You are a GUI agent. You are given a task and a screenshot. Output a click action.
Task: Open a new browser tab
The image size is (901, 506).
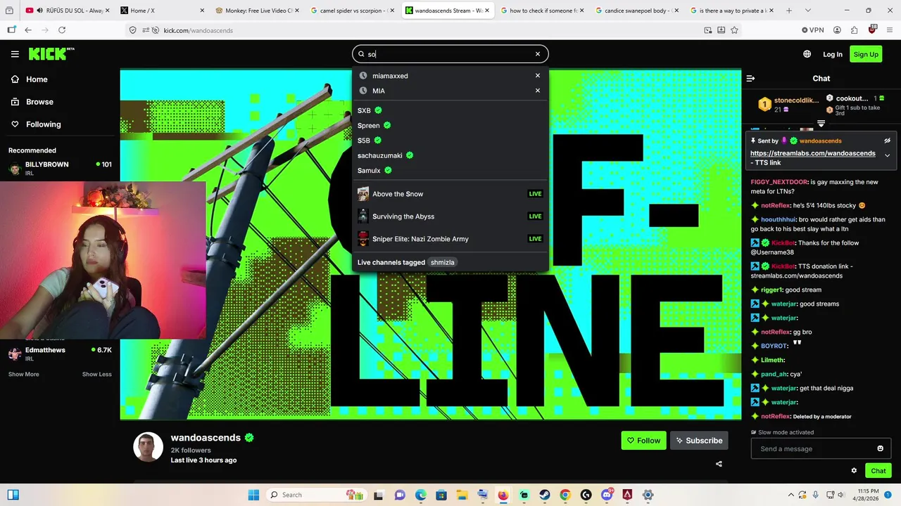(x=788, y=11)
